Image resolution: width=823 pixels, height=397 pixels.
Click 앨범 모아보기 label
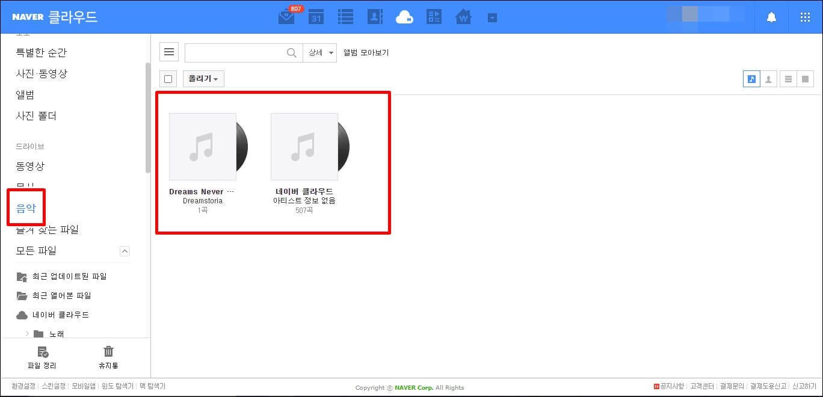pyautogui.click(x=366, y=53)
